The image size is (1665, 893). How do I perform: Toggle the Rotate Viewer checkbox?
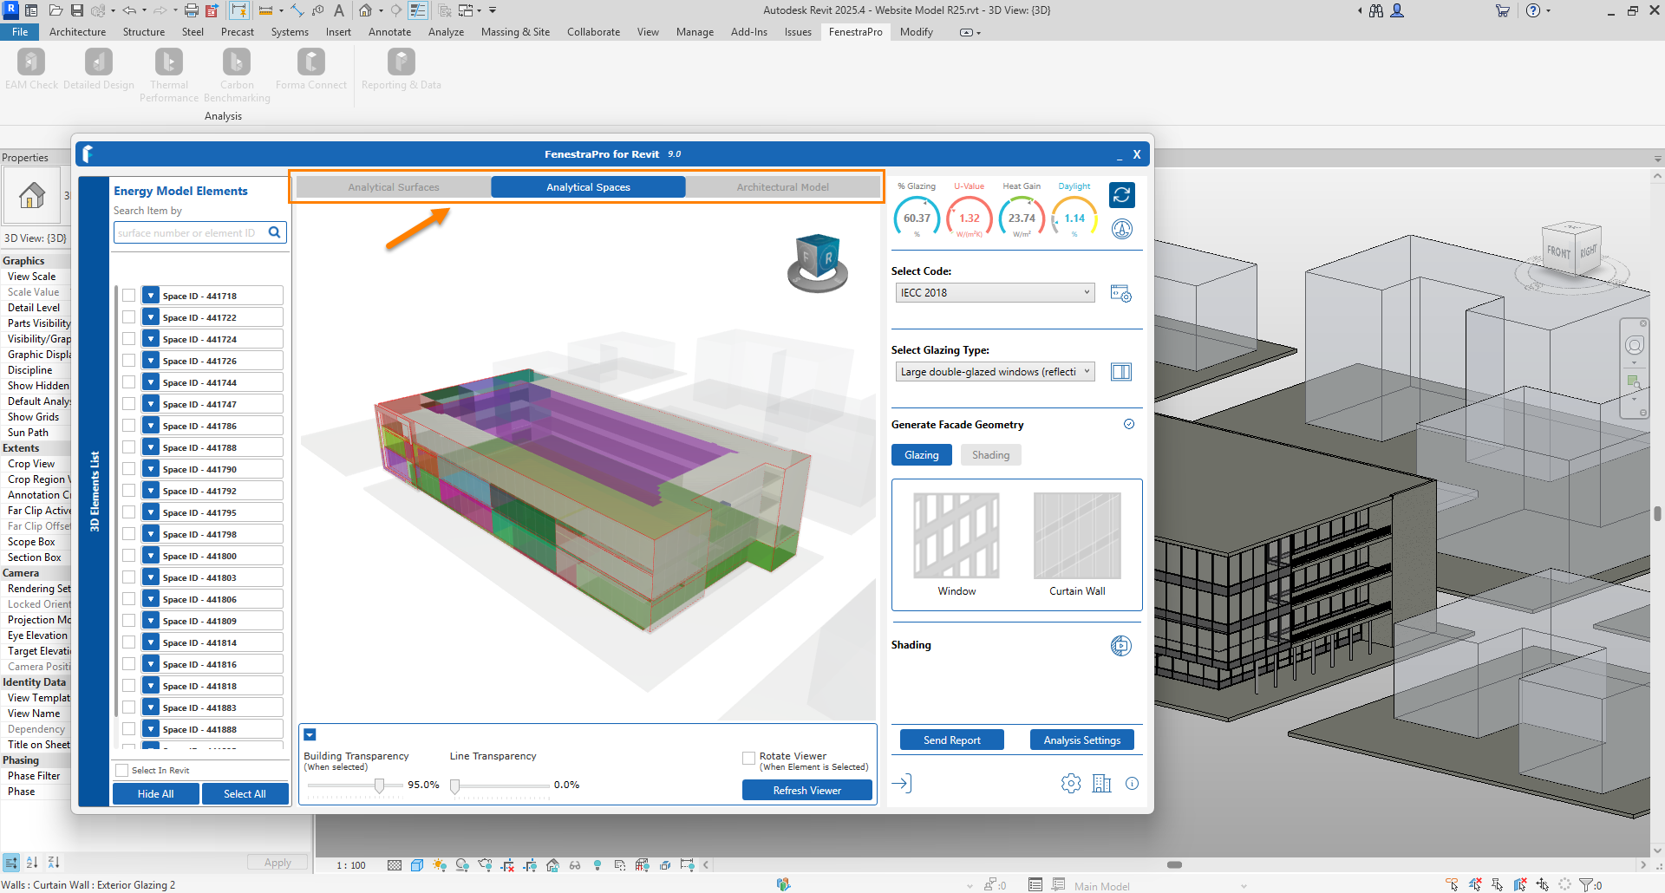pyautogui.click(x=748, y=758)
